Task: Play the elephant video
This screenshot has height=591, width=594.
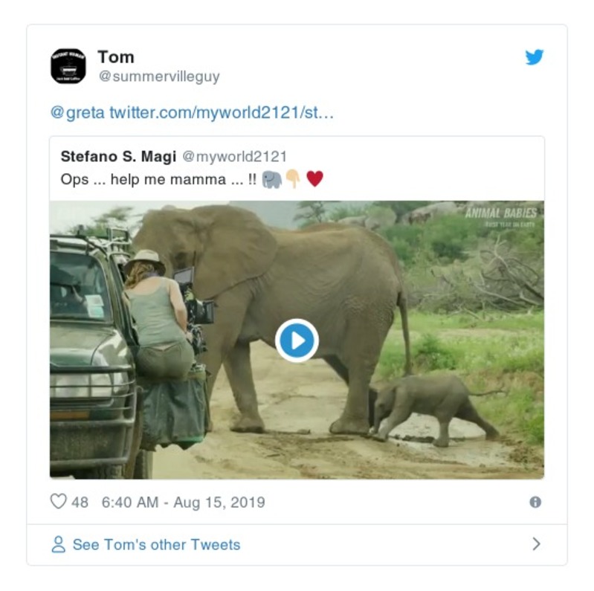Action: click(x=297, y=340)
